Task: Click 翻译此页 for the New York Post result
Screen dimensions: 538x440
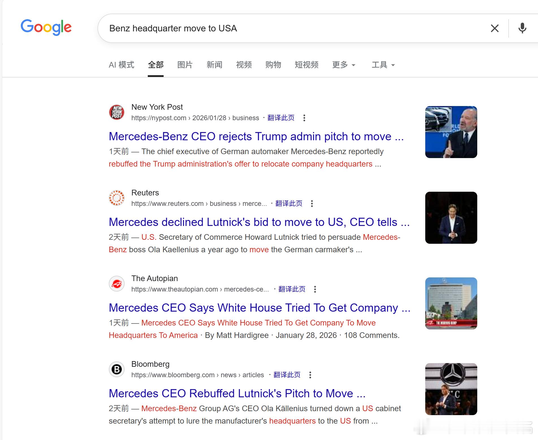Action: point(281,118)
